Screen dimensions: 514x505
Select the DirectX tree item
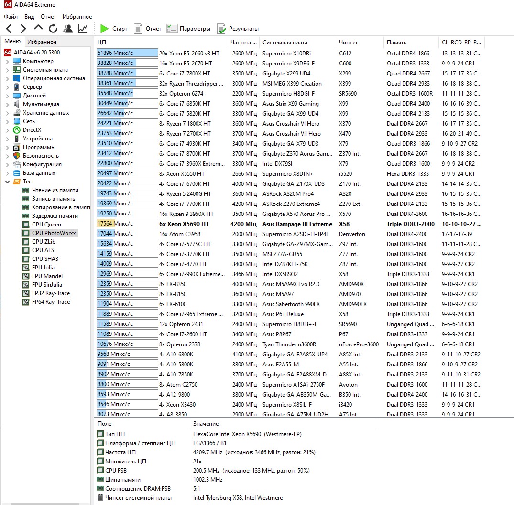coord(32,129)
